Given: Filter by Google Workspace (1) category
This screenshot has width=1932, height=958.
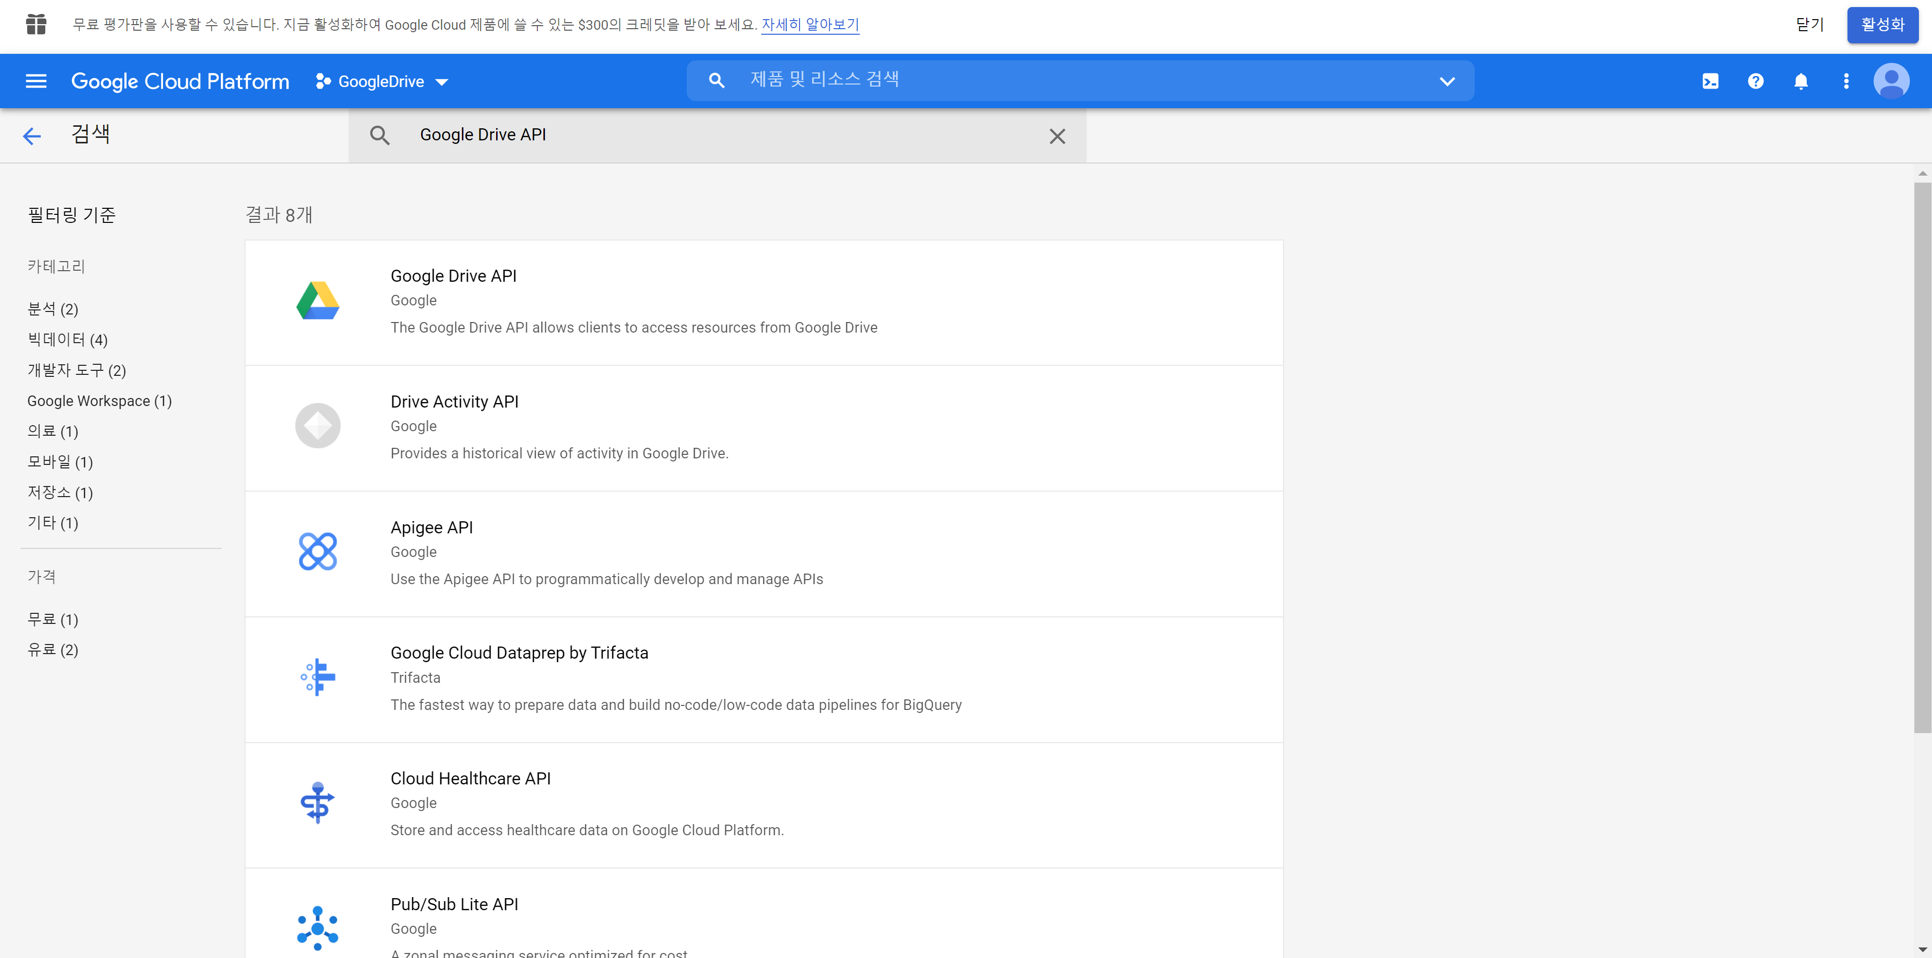Looking at the screenshot, I should (99, 401).
